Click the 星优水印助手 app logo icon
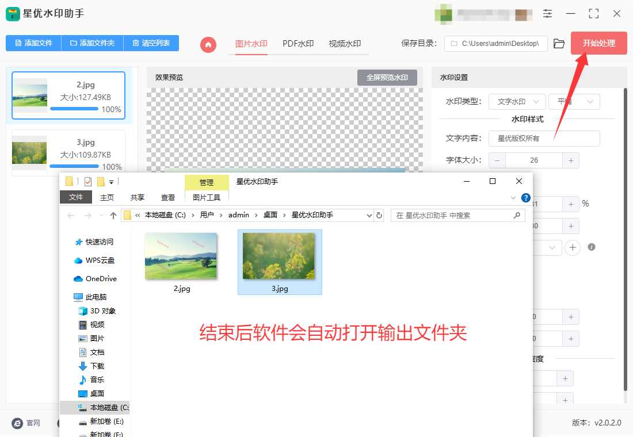Viewport: 633px width, 437px height. pos(13,14)
